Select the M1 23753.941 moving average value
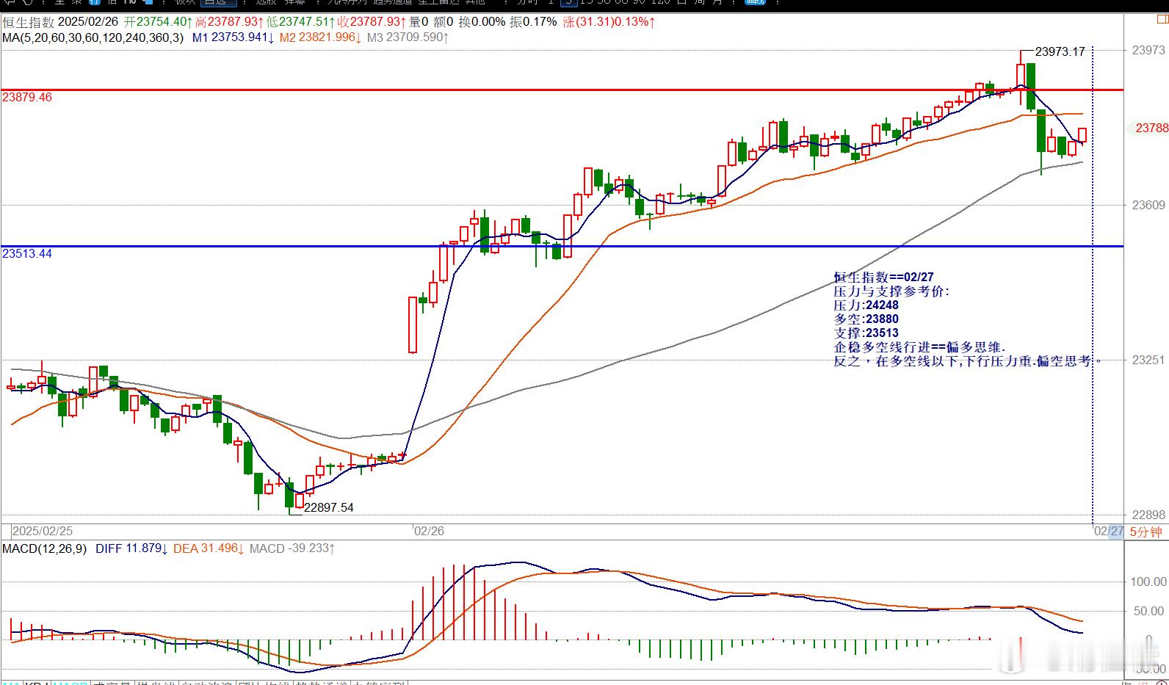Viewport: 1169px width, 685px height. coord(234,37)
